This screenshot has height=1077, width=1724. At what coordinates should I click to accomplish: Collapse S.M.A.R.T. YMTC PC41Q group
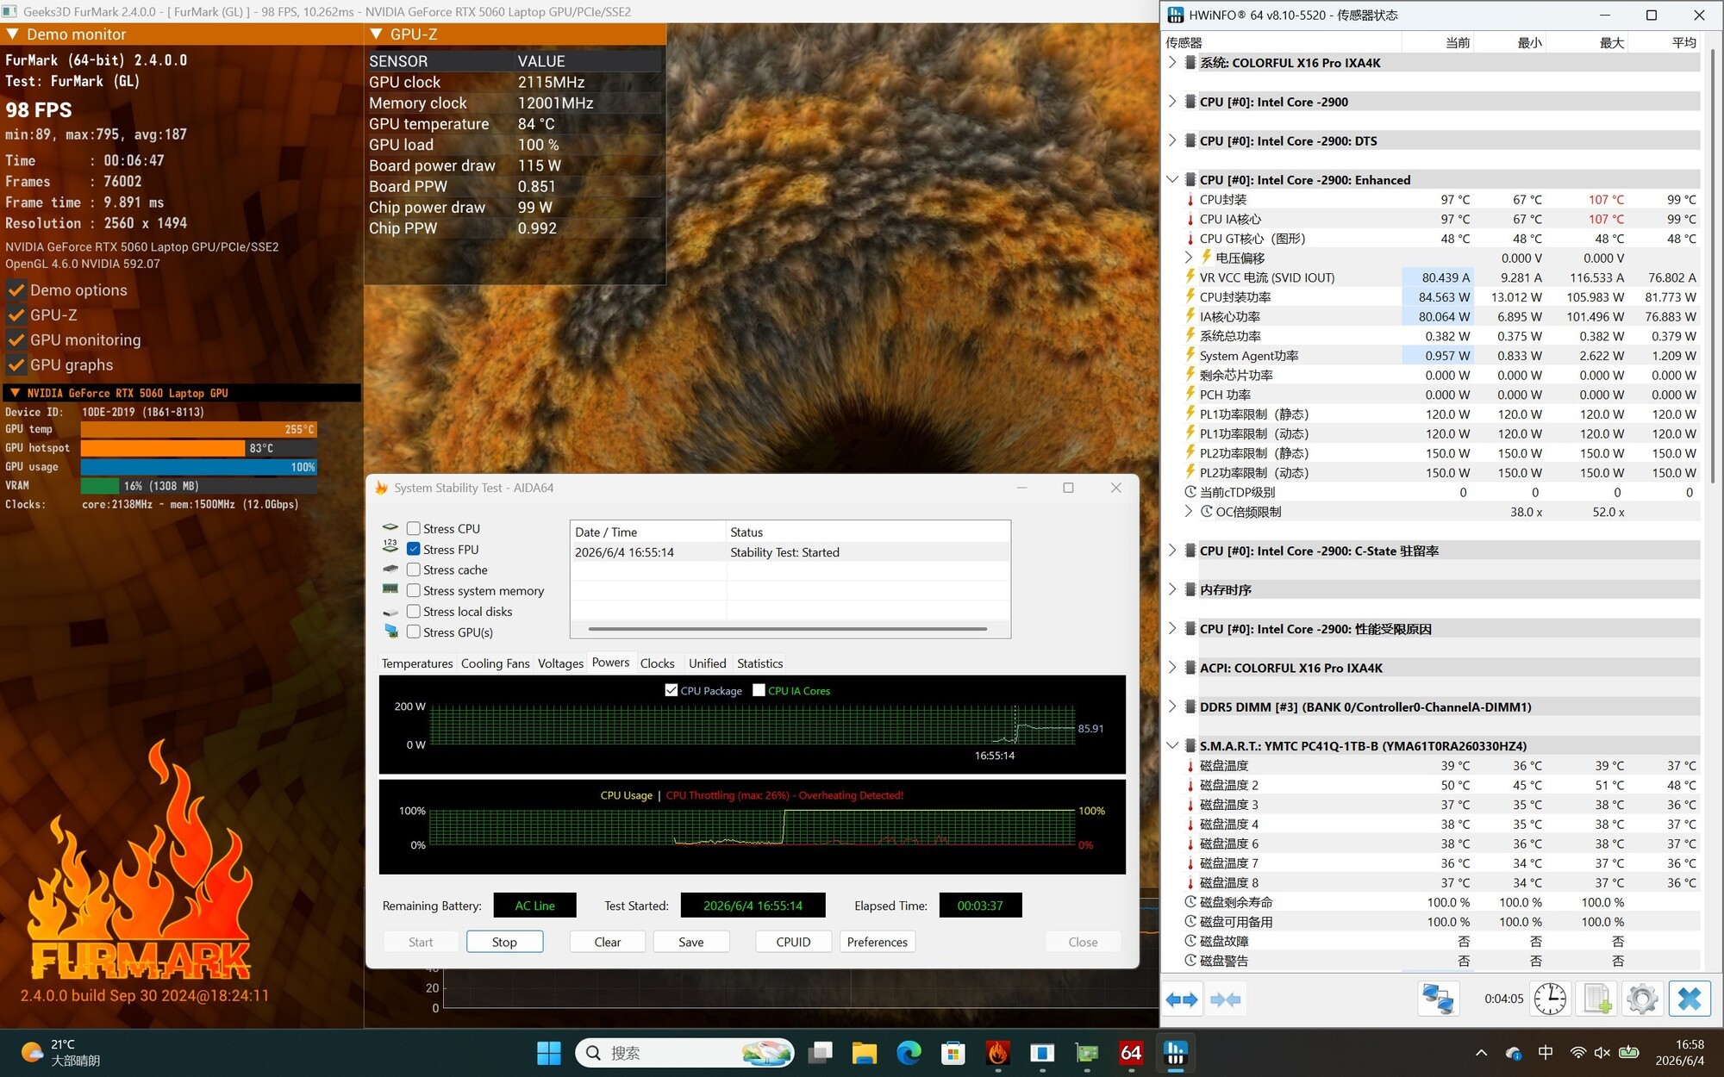tap(1172, 746)
